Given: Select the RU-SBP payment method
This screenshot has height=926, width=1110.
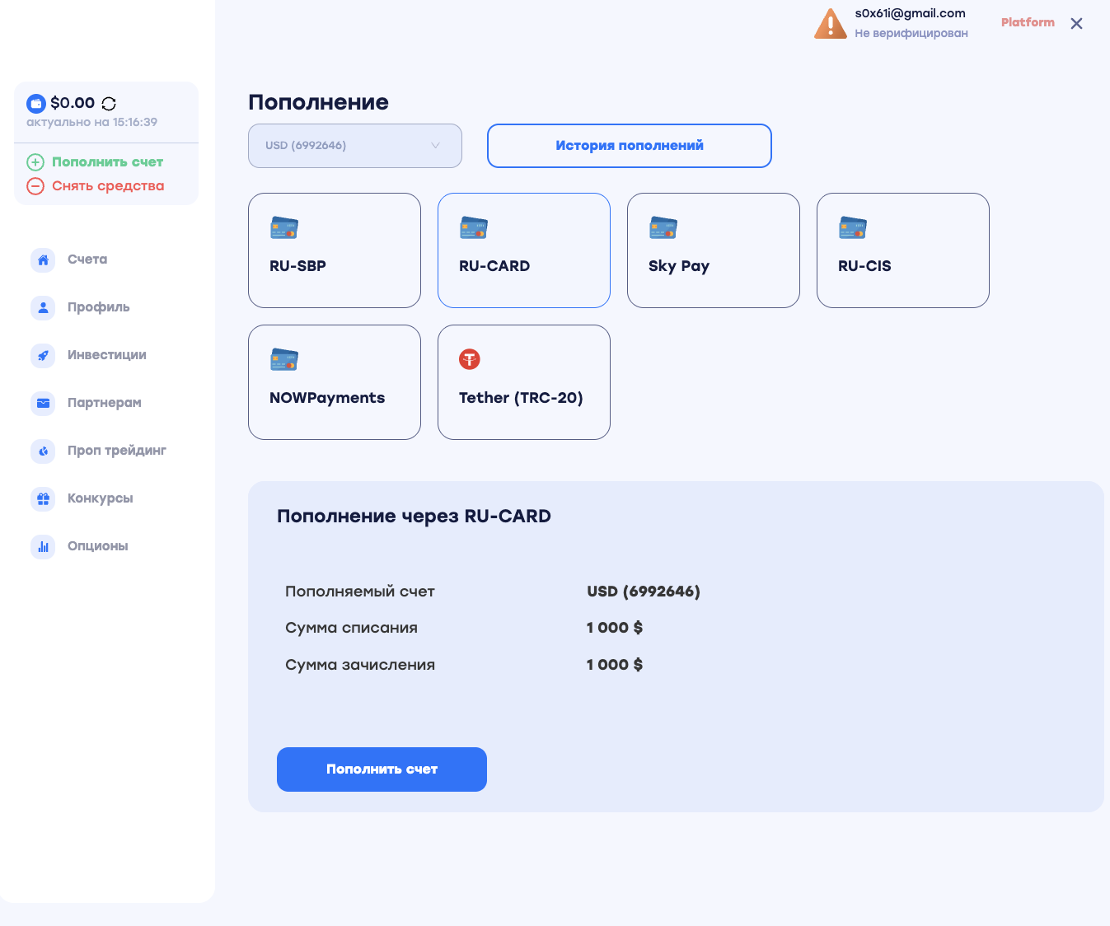Looking at the screenshot, I should tap(334, 250).
